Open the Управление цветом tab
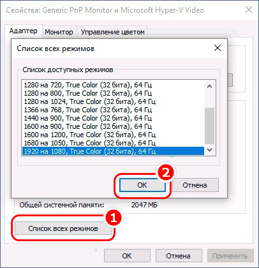Viewport: 259px width, 268px height. 112,32
